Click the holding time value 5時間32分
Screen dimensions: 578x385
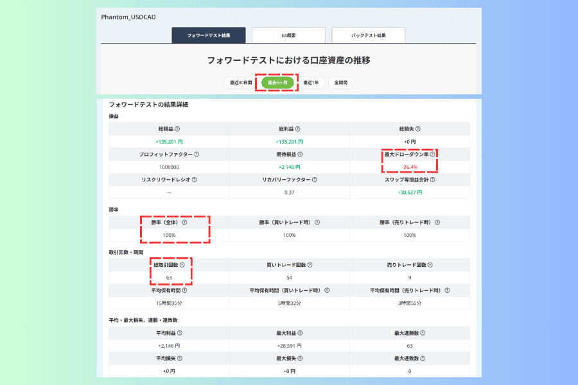290,304
